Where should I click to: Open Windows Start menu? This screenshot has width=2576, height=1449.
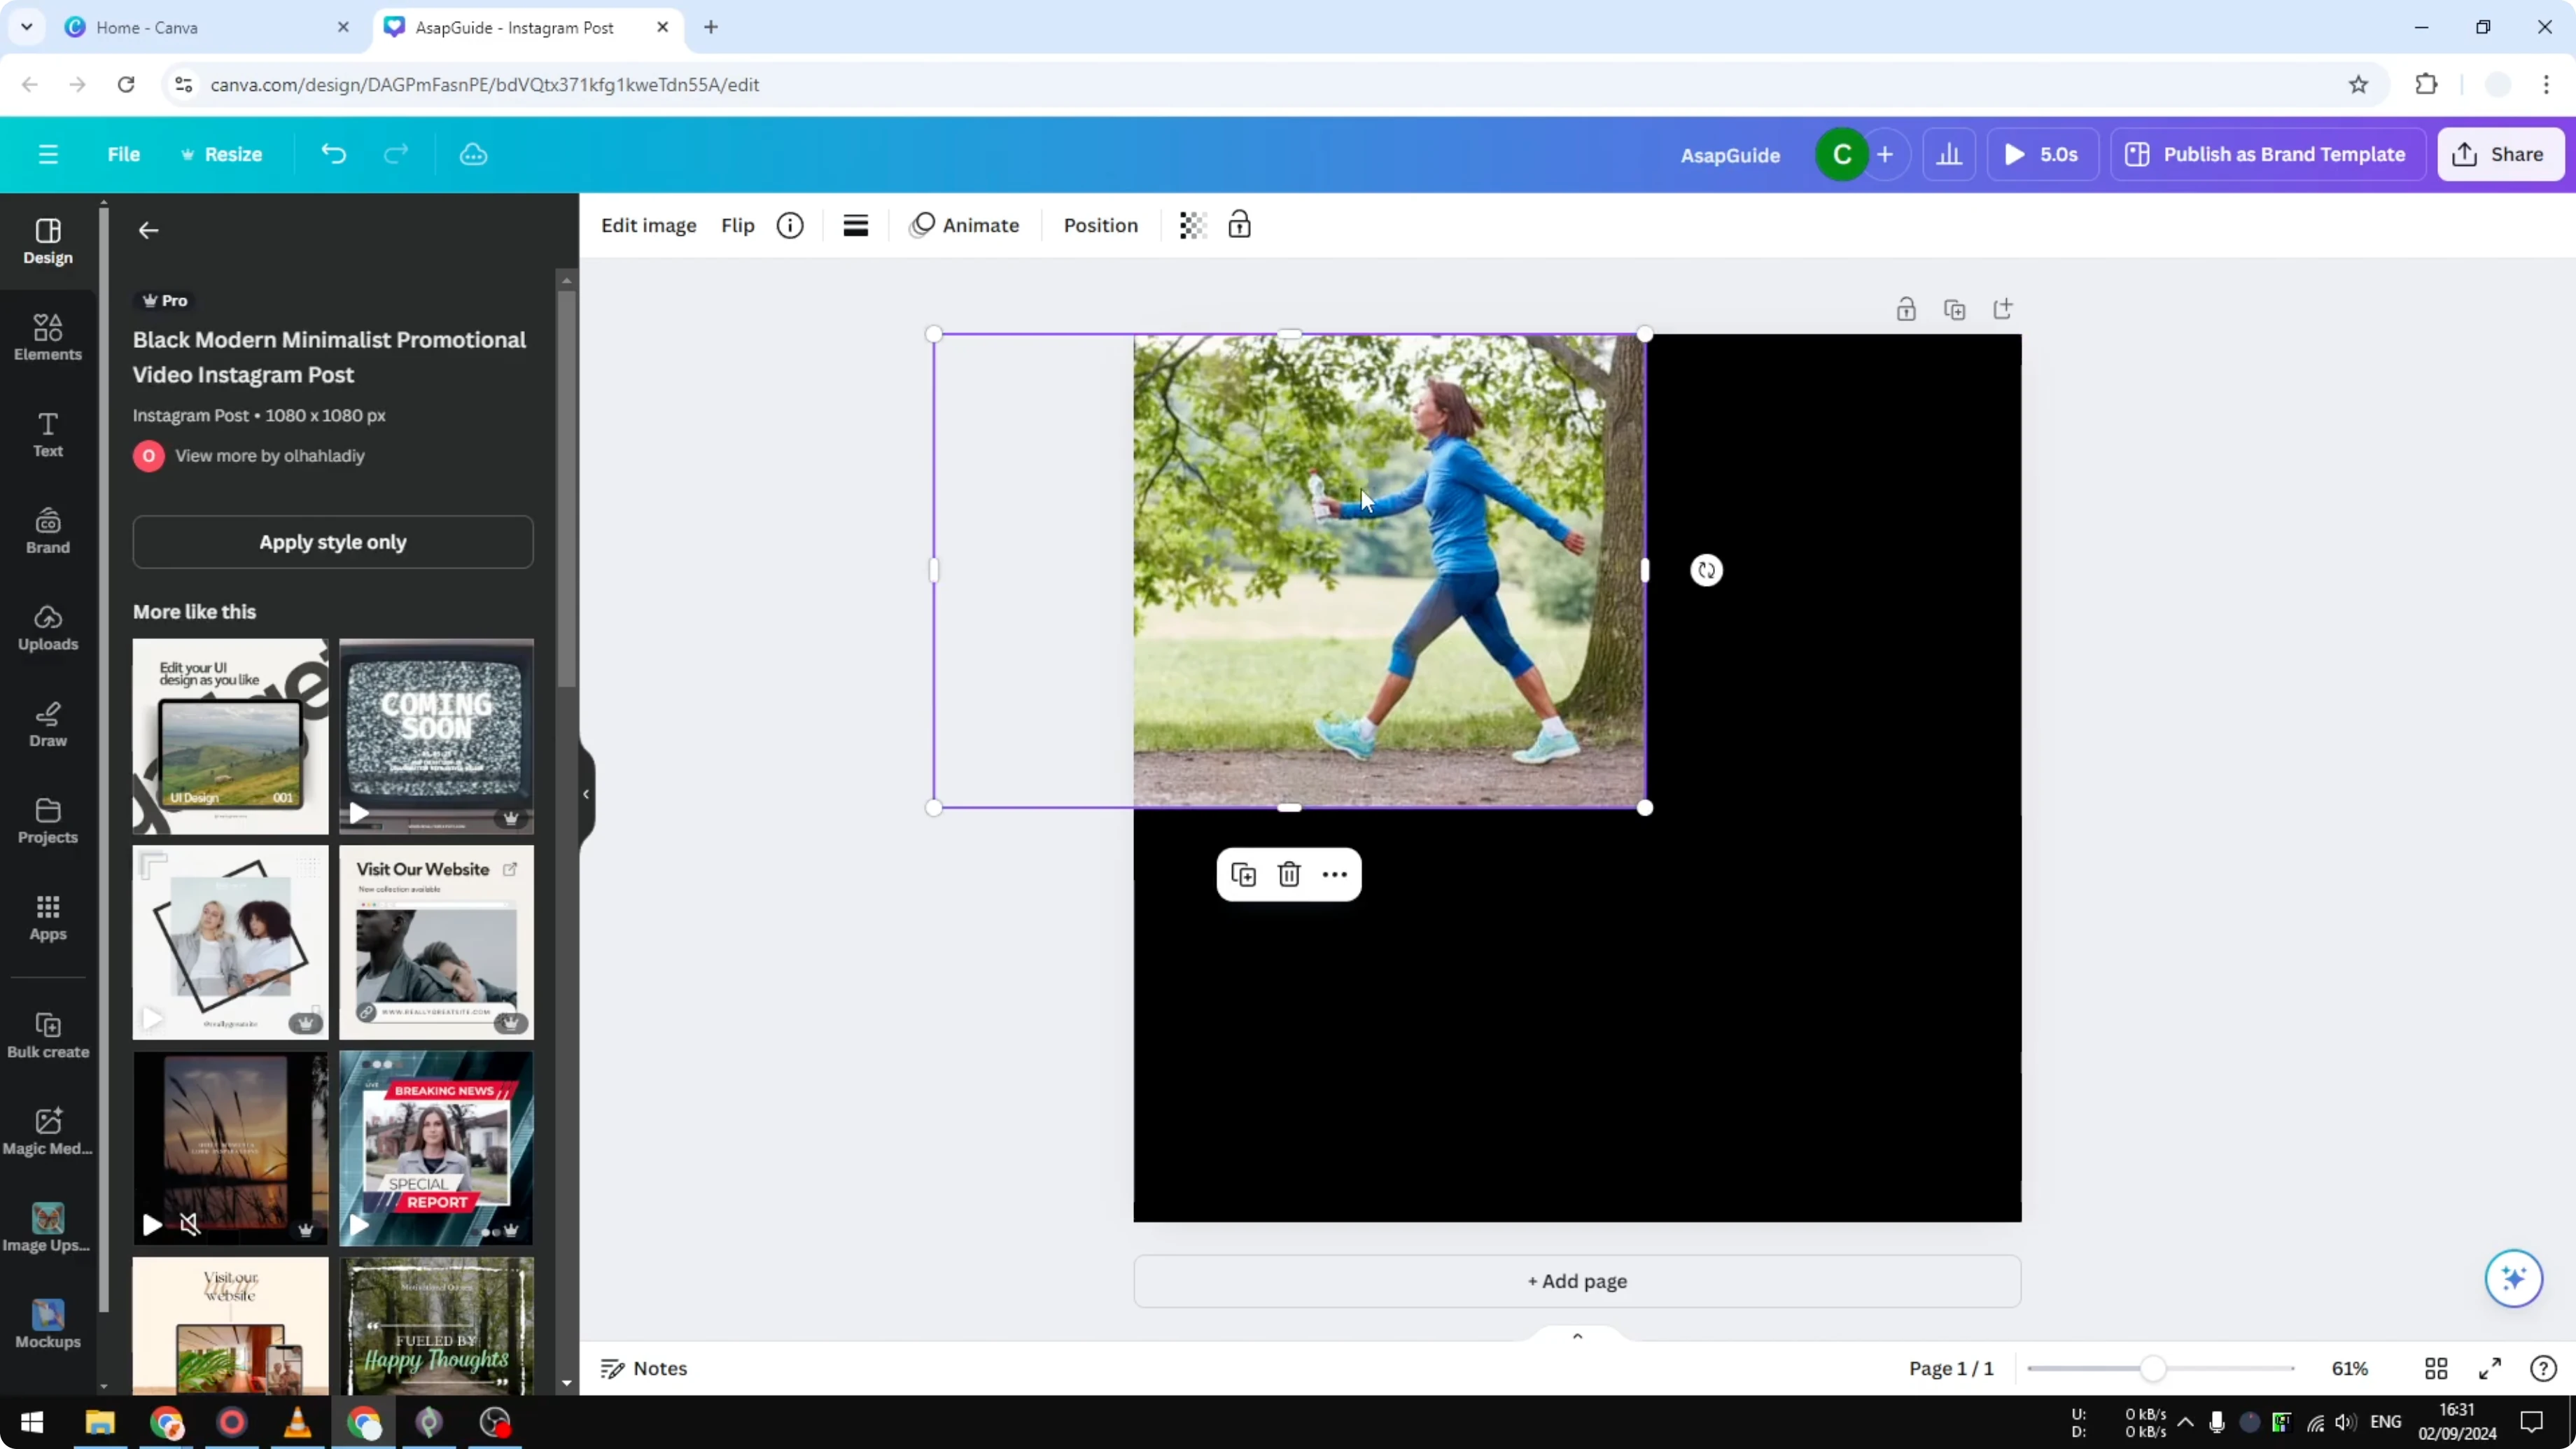(x=32, y=1422)
